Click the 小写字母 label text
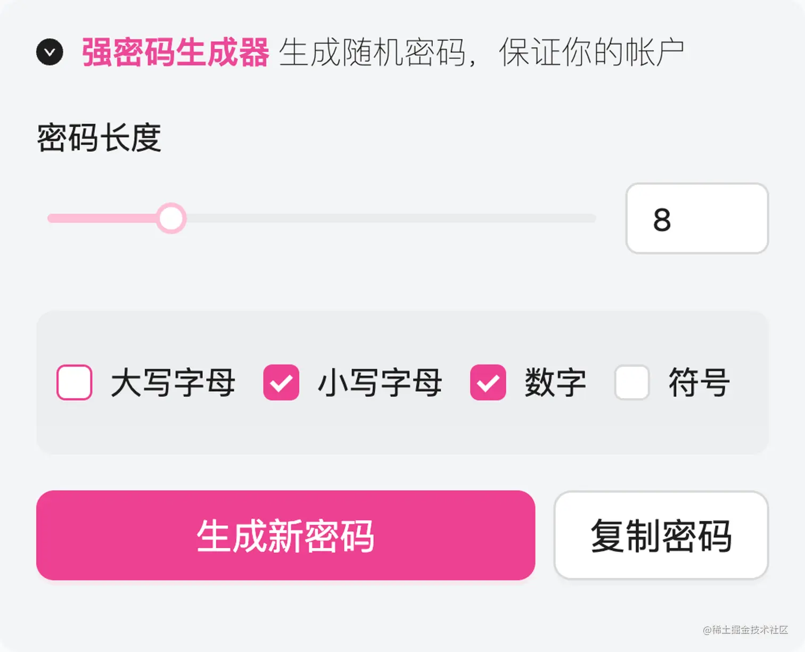805x652 pixels. [380, 382]
